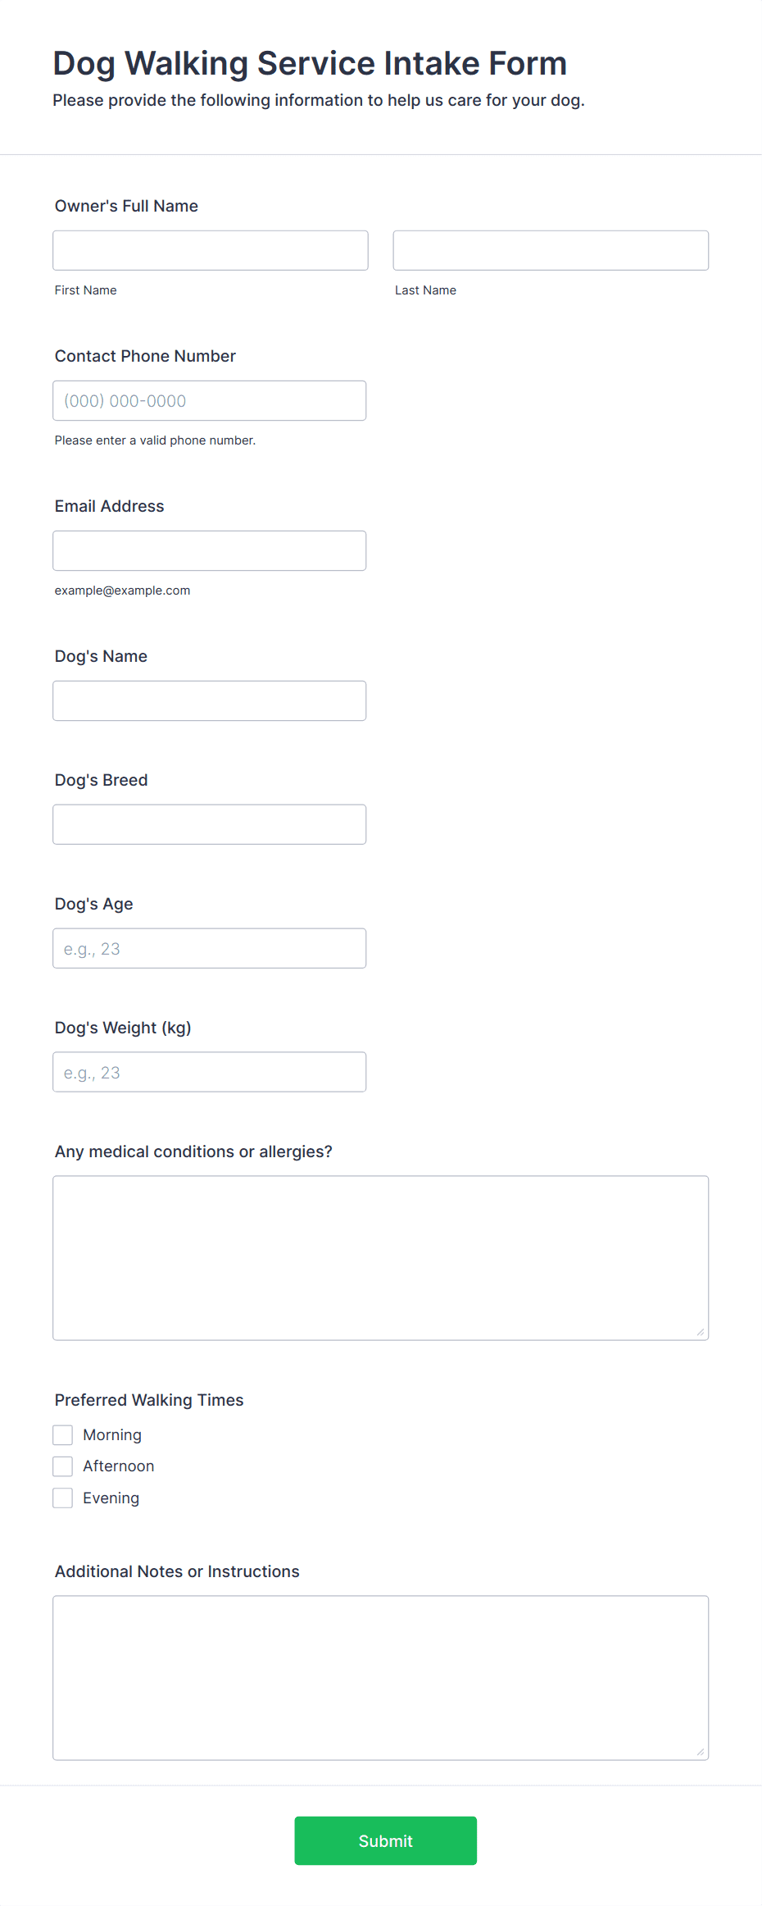The image size is (762, 1906).
Task: Click the Additional Notes or Instructions textarea
Action: 381,1678
